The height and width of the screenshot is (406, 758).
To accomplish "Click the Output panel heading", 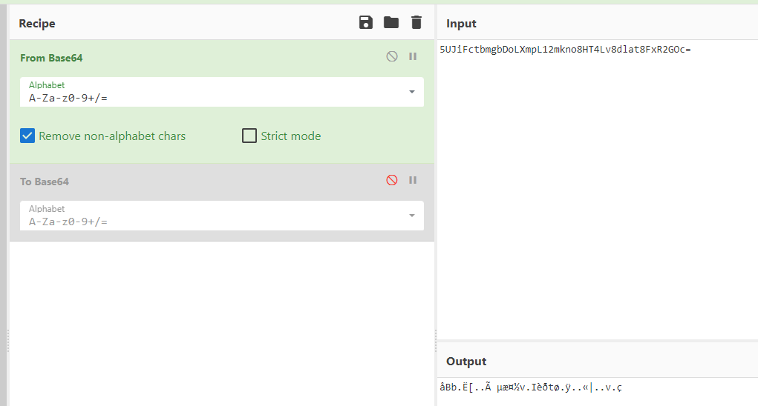I will pyautogui.click(x=466, y=362).
